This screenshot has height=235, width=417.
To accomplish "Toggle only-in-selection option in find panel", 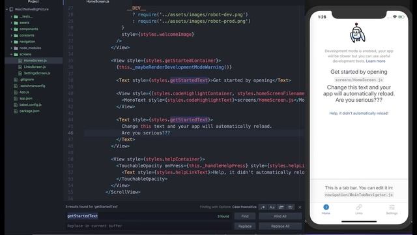I will pos(281,207).
